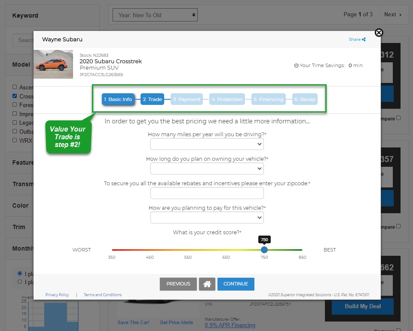The height and width of the screenshot is (331, 413).
Task: Click Save This Car link
Action: pyautogui.click(x=133, y=322)
